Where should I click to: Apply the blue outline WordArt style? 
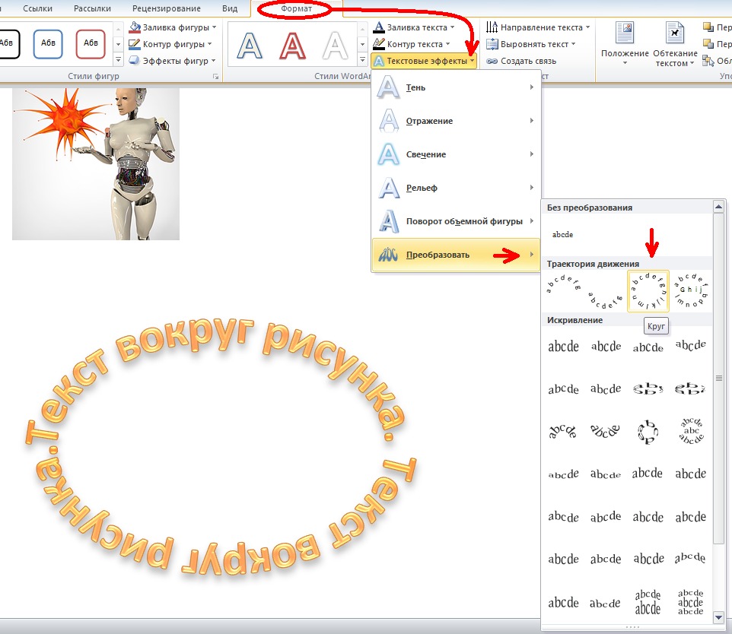pos(250,46)
